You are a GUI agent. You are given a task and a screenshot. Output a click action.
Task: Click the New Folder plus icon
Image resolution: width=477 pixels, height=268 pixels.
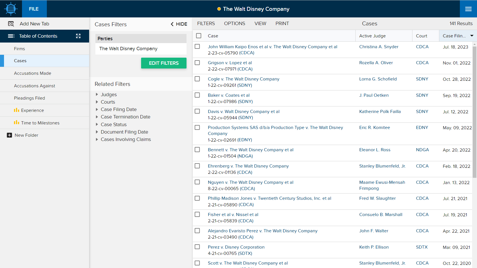[9, 135]
